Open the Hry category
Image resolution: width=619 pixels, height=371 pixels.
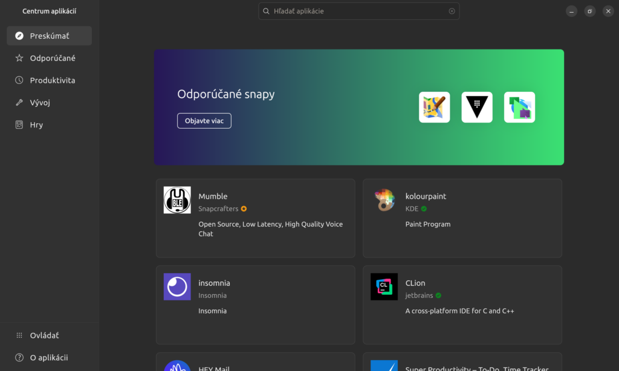tap(50, 124)
